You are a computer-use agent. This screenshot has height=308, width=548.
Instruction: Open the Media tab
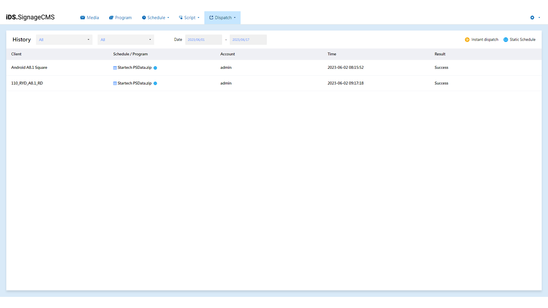click(x=89, y=18)
